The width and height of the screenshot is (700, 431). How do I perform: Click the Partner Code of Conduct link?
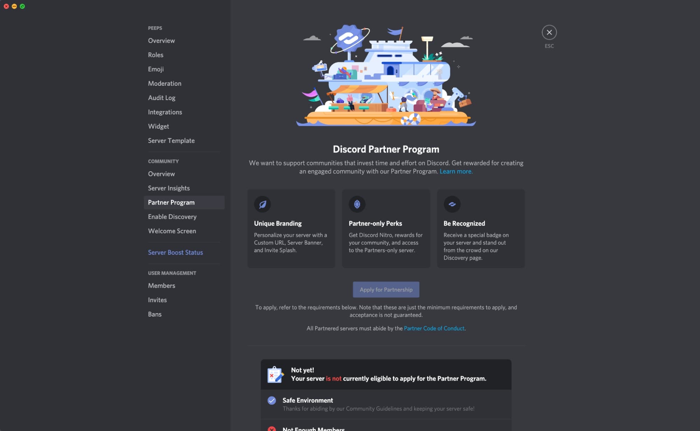(434, 328)
